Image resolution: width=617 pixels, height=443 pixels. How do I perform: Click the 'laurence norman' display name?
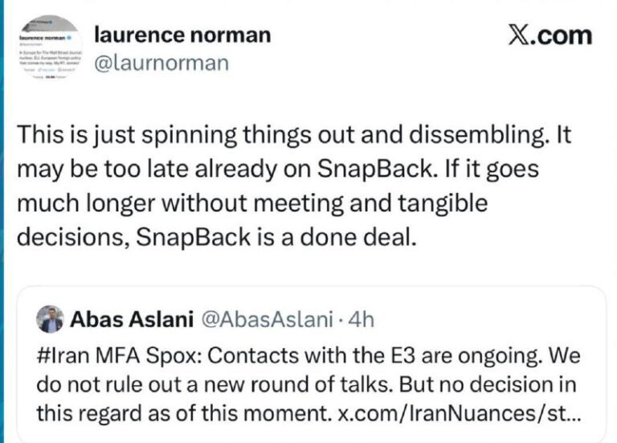182,35
